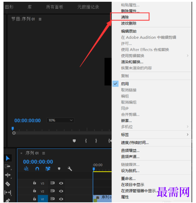The height and width of the screenshot is (203, 196).
Task: Select the Track Select Forward tool
Action: [7, 166]
